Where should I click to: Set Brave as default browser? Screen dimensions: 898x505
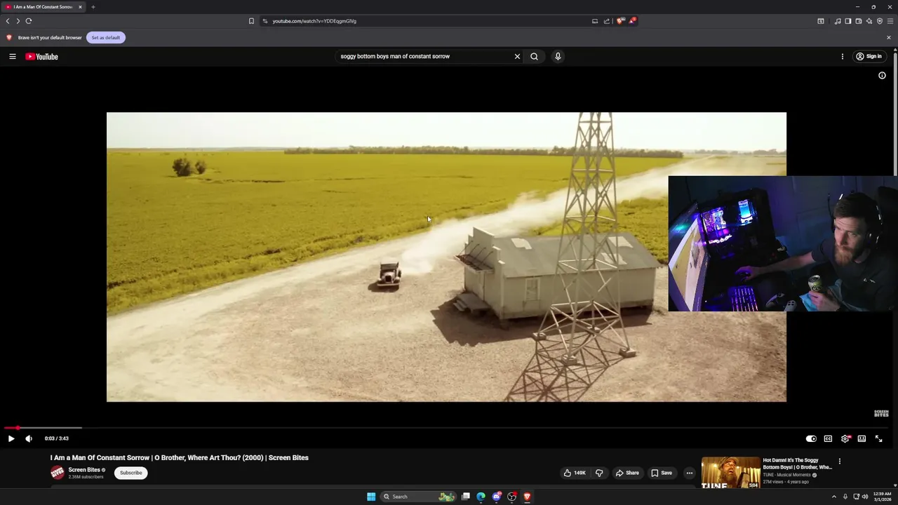coord(106,37)
